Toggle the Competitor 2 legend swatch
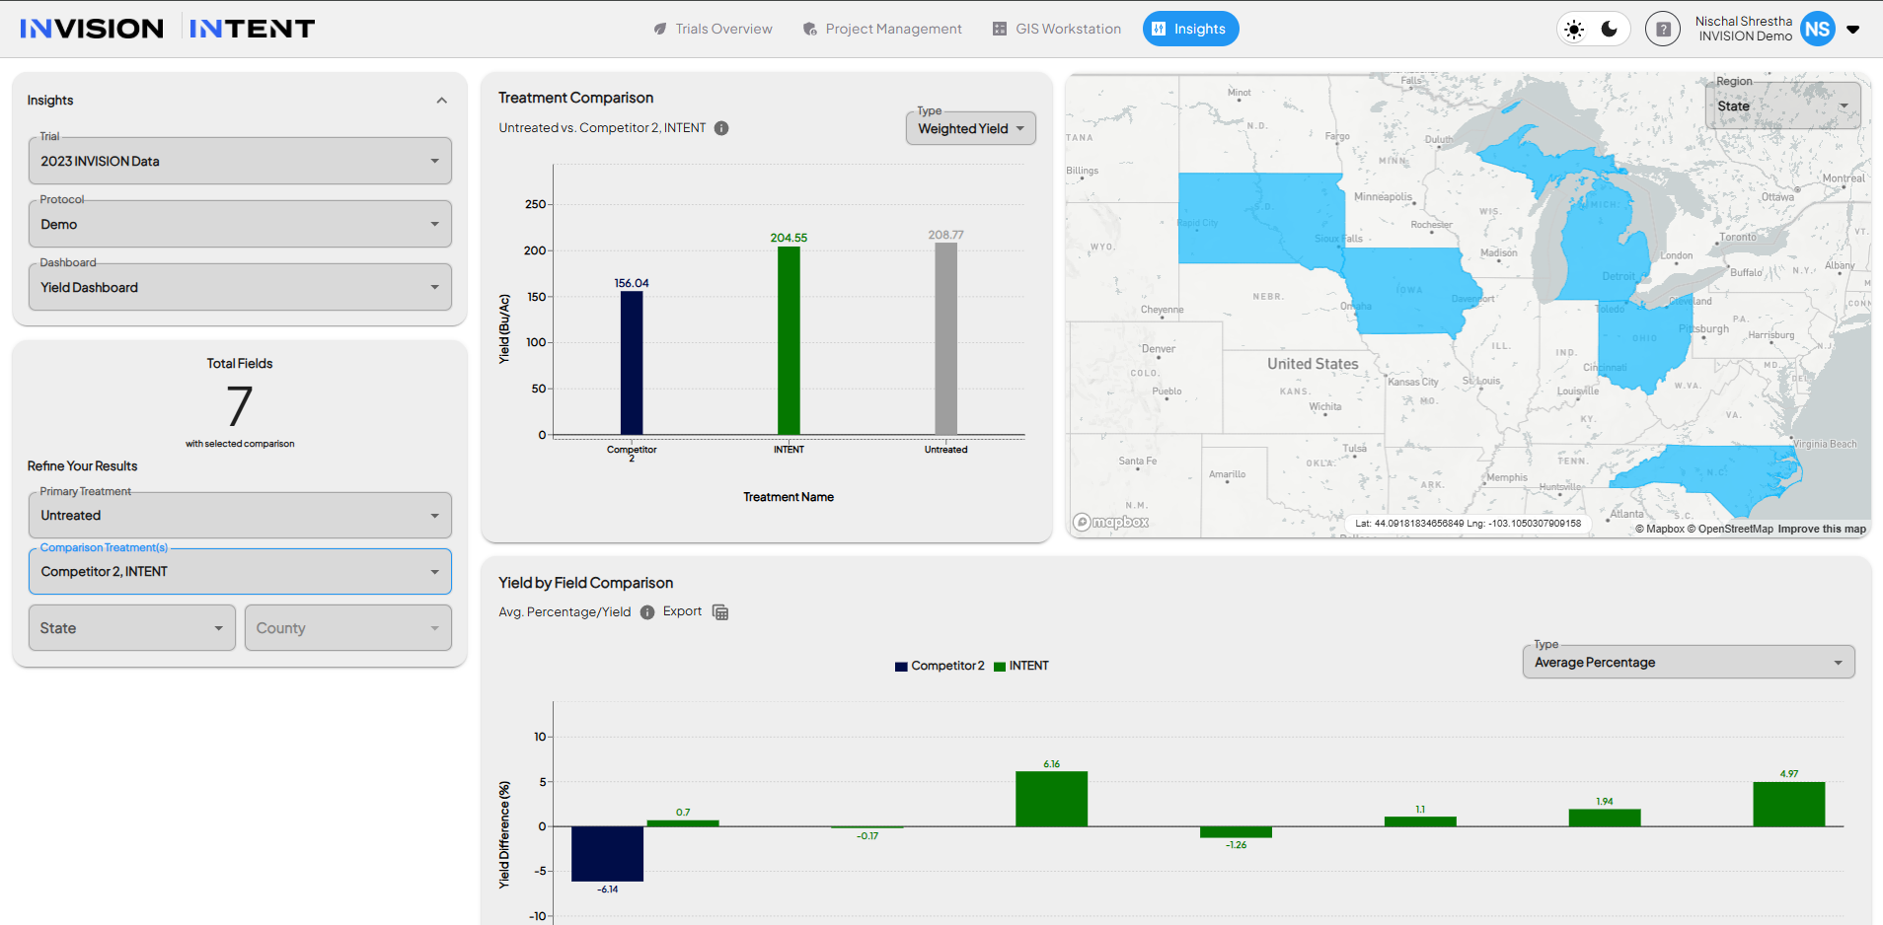This screenshot has width=1883, height=925. [901, 667]
